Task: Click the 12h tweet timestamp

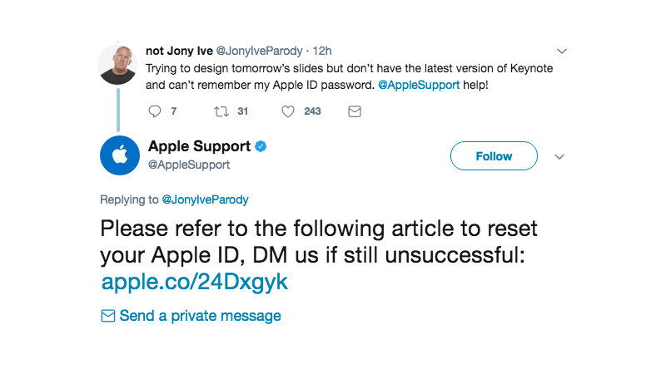Action: (x=322, y=50)
